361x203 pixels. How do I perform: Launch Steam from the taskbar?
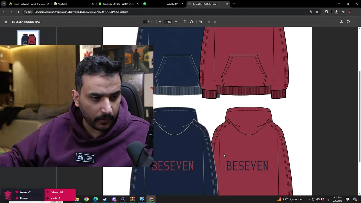coord(105,199)
